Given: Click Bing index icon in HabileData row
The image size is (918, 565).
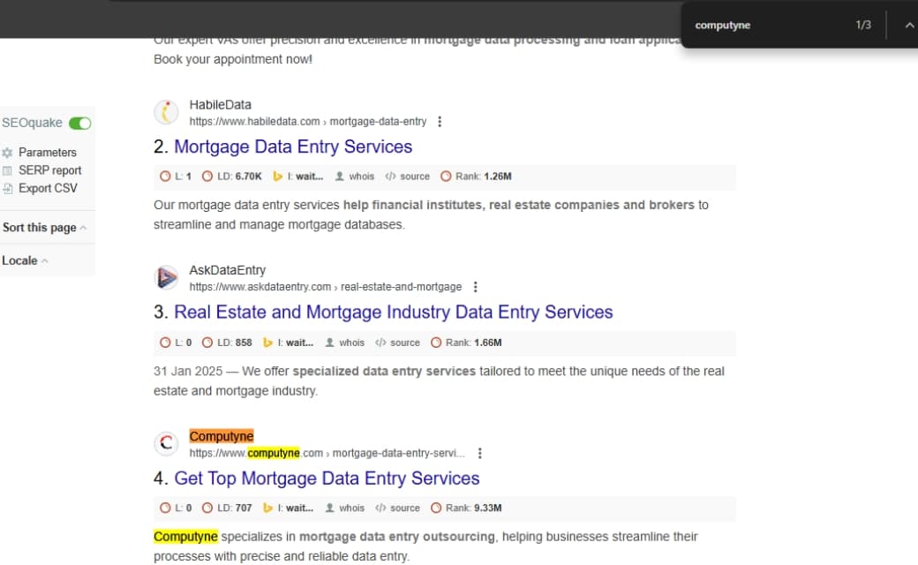Looking at the screenshot, I should pyautogui.click(x=277, y=177).
